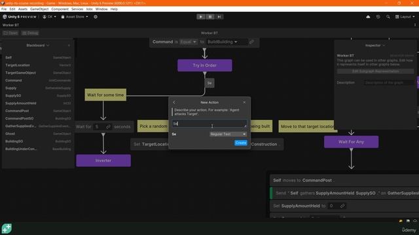The width and height of the screenshot is (419, 235).
Task: Open the window options kebab menu
Action: (x=414, y=25)
